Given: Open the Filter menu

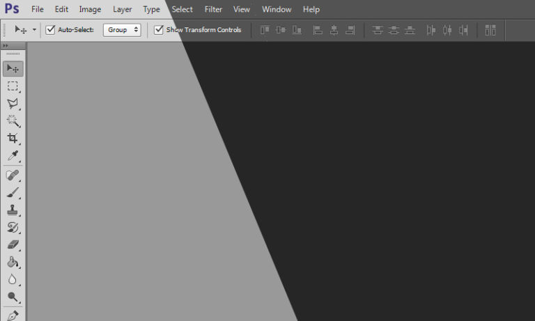Looking at the screenshot, I should (x=213, y=10).
